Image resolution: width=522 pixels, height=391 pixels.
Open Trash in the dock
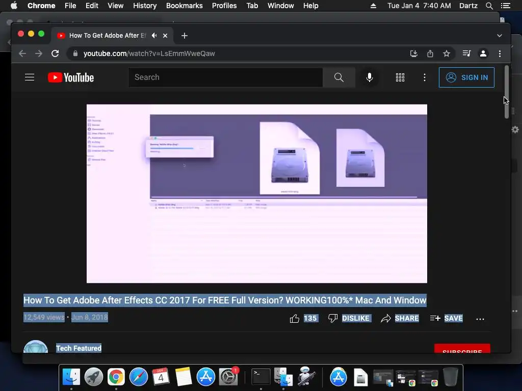pyautogui.click(x=451, y=377)
